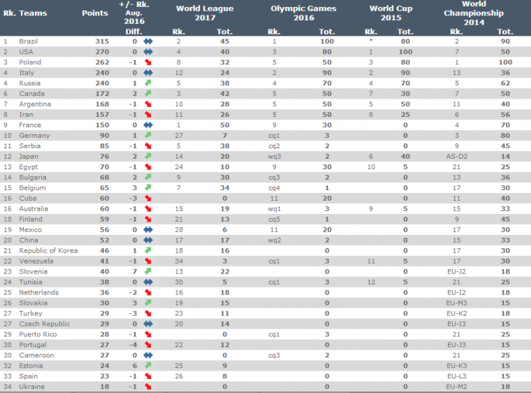The width and height of the screenshot is (531, 393).
Task: Click Japan's Olympic Games rank wq3
Action: tap(275, 157)
